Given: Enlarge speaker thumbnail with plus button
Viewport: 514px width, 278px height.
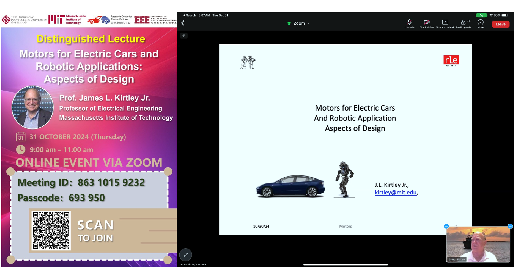Looking at the screenshot, I should coord(446,226).
